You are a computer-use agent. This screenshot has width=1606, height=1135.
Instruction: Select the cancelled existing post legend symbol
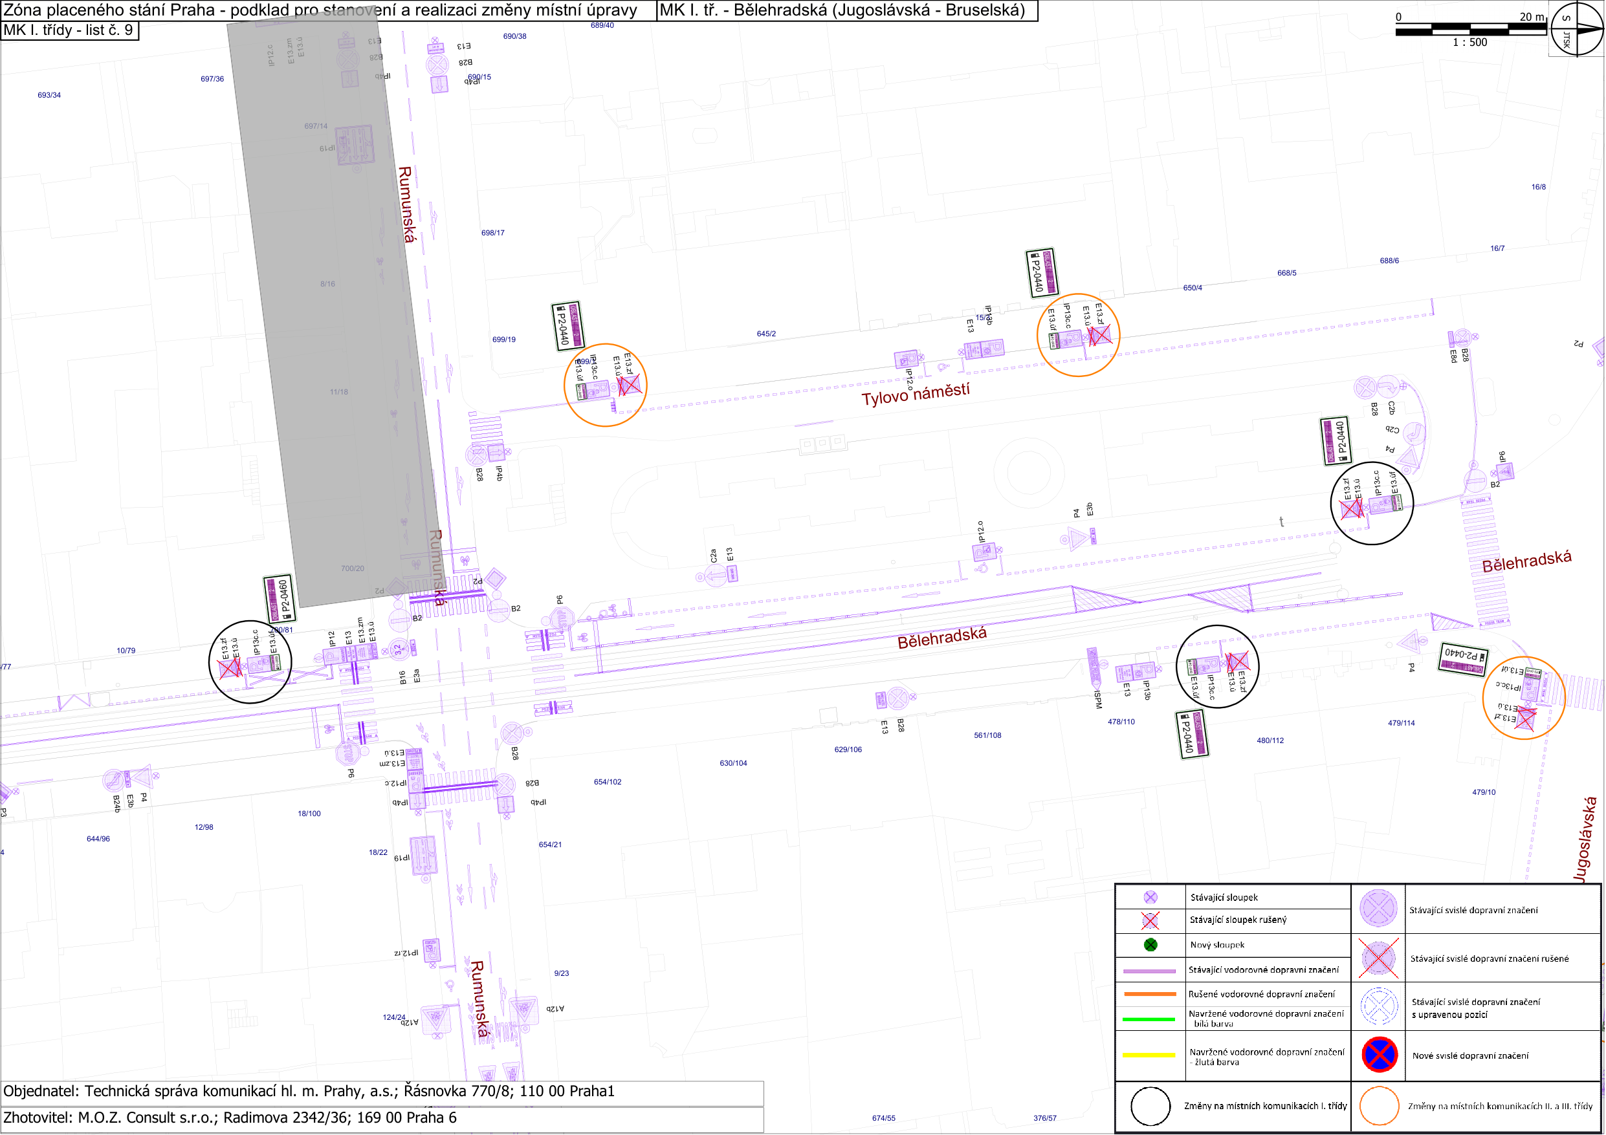click(1150, 920)
